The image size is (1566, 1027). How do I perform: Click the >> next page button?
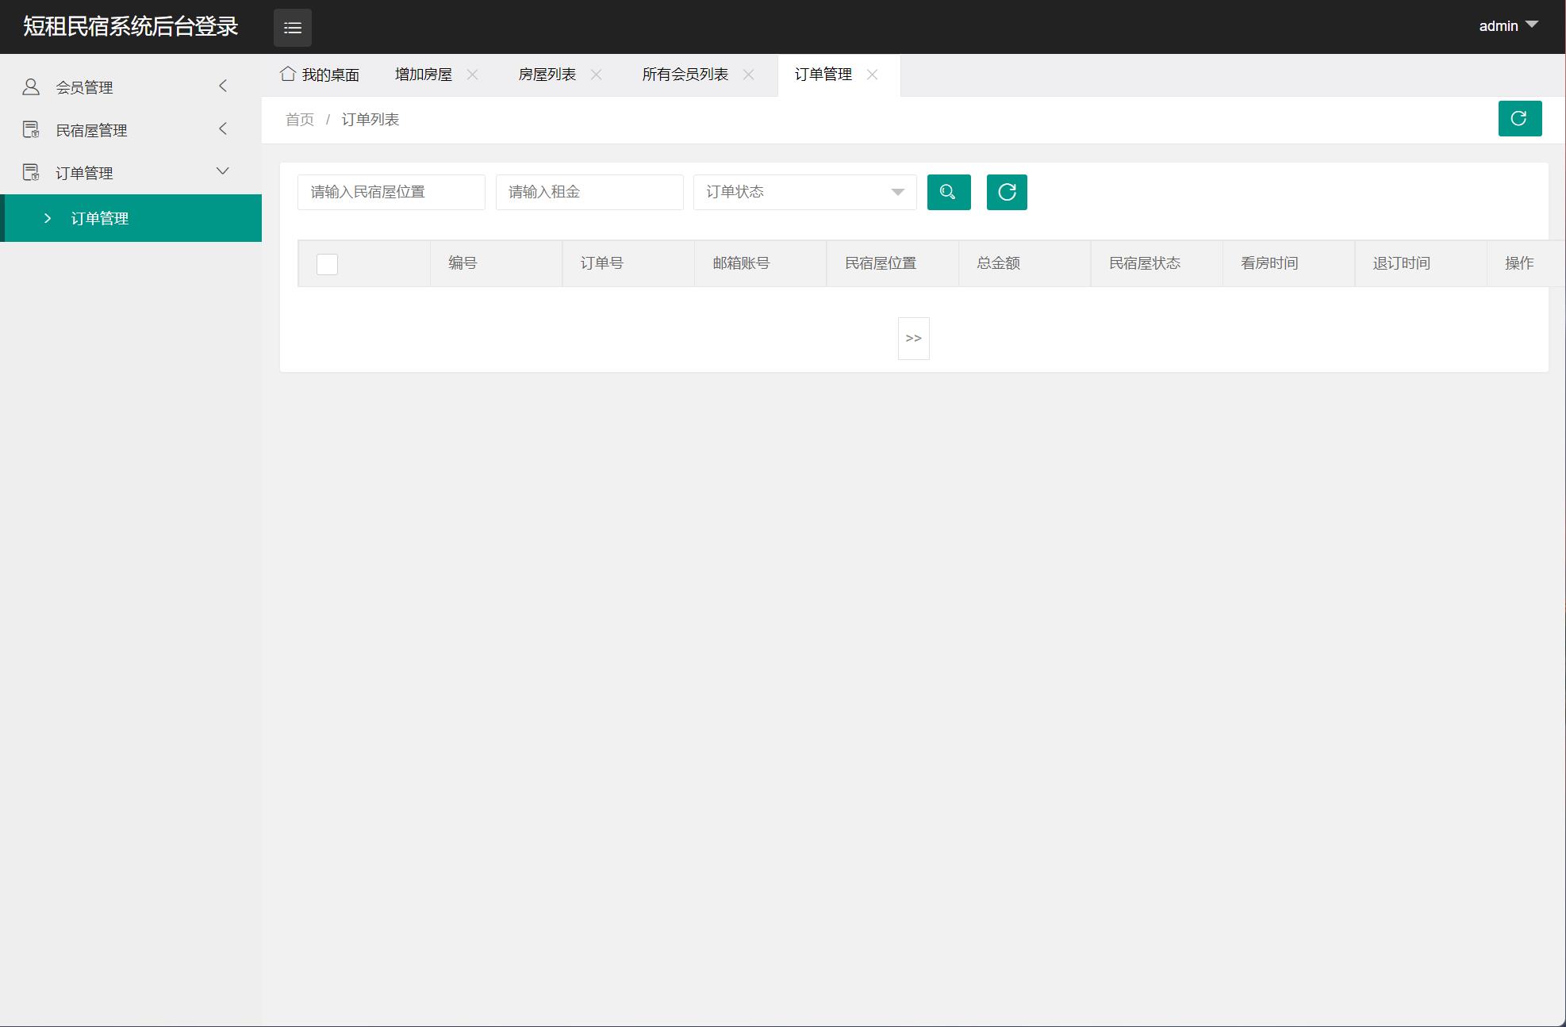click(913, 339)
